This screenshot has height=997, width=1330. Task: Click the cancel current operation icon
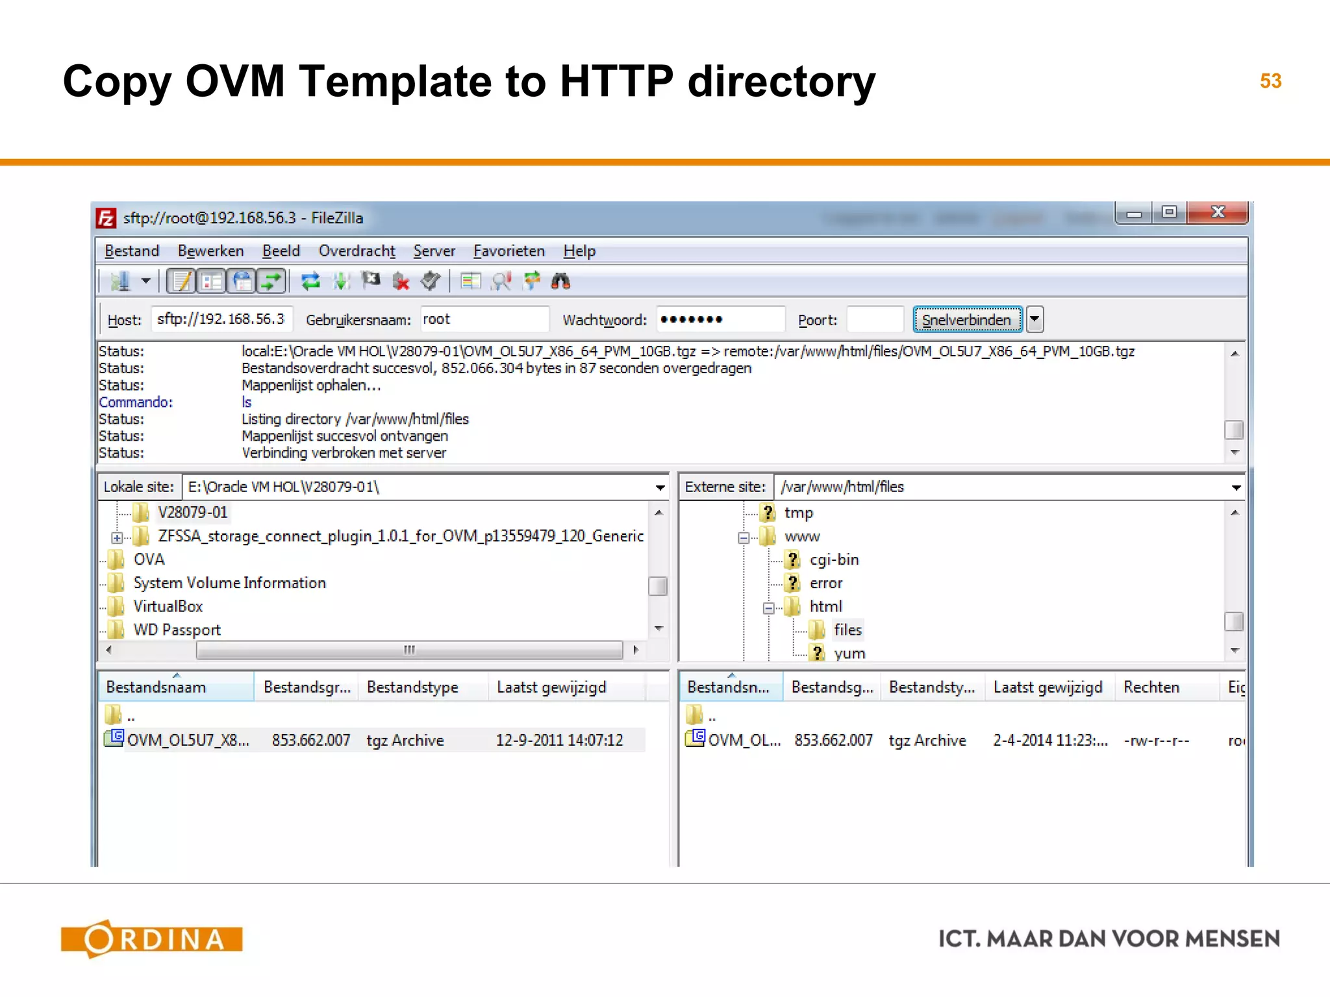(x=371, y=281)
